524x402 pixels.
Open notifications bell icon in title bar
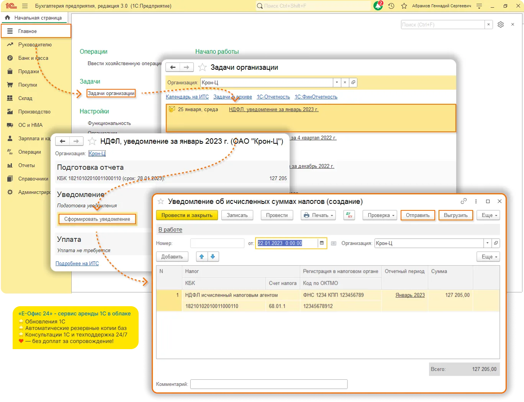pos(378,6)
